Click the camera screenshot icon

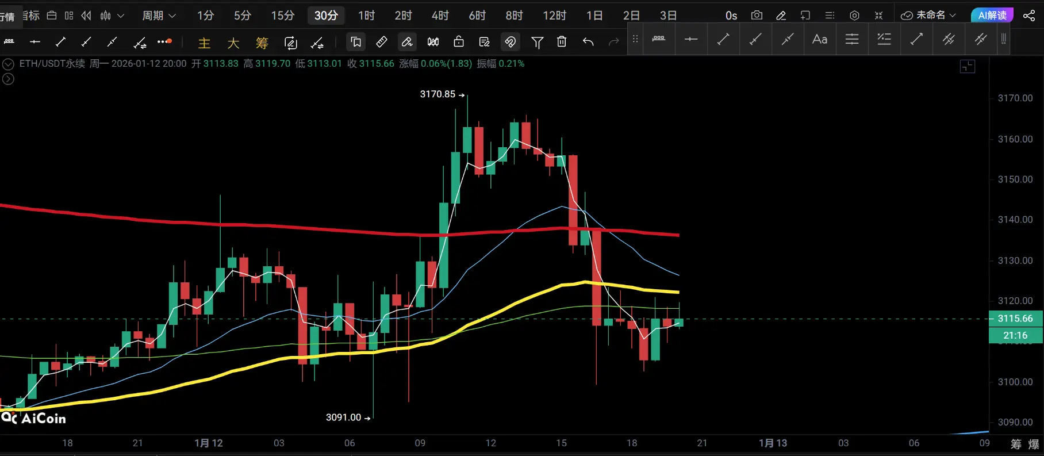tap(757, 16)
